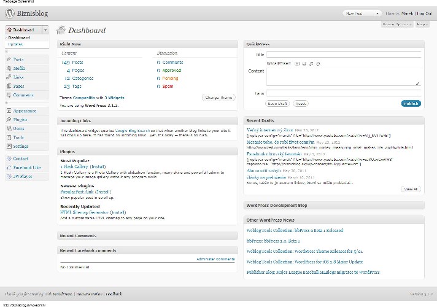
Task: Click the Administer Comments link
Action: coord(215,259)
